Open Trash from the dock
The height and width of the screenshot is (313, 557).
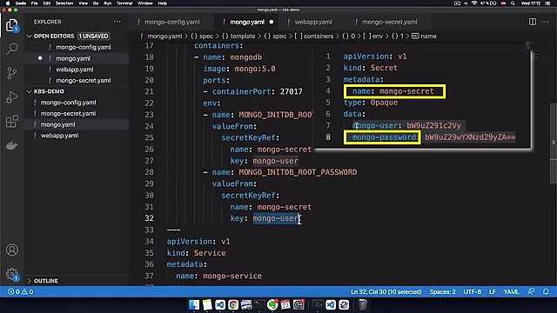tap(362, 304)
